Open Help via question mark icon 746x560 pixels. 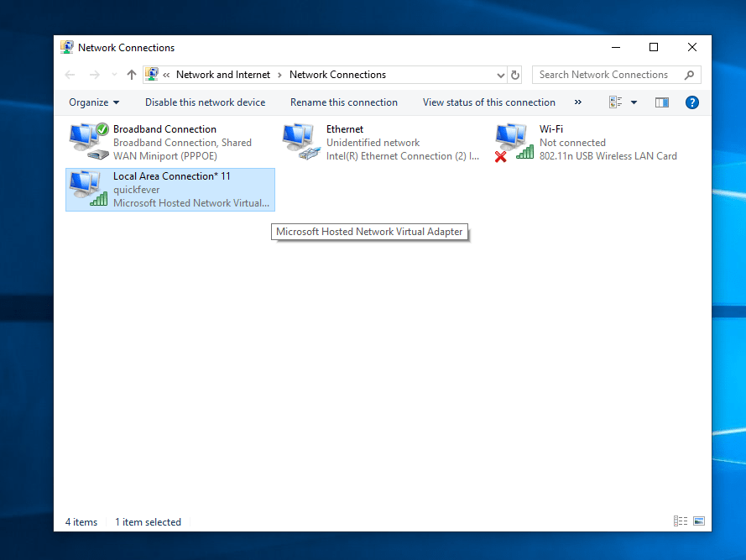pyautogui.click(x=692, y=102)
